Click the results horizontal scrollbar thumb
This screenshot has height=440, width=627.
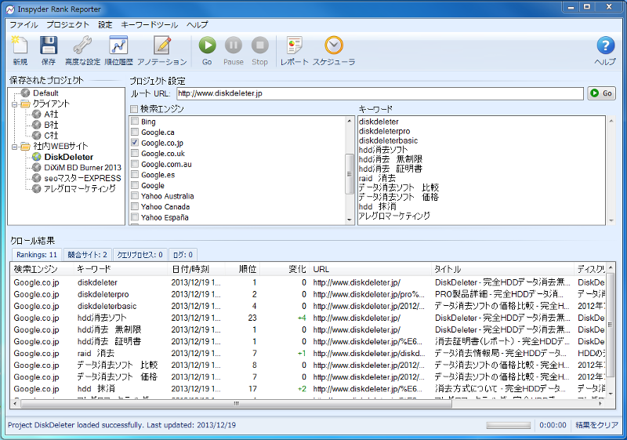pos(237,404)
